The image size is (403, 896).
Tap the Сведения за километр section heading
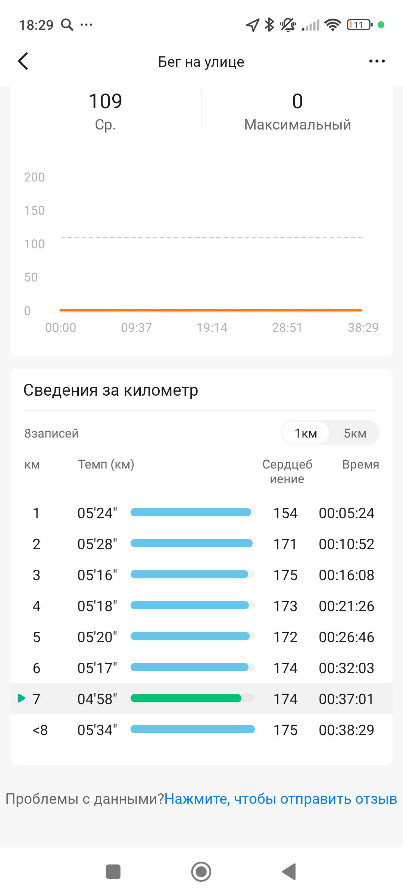(x=111, y=390)
